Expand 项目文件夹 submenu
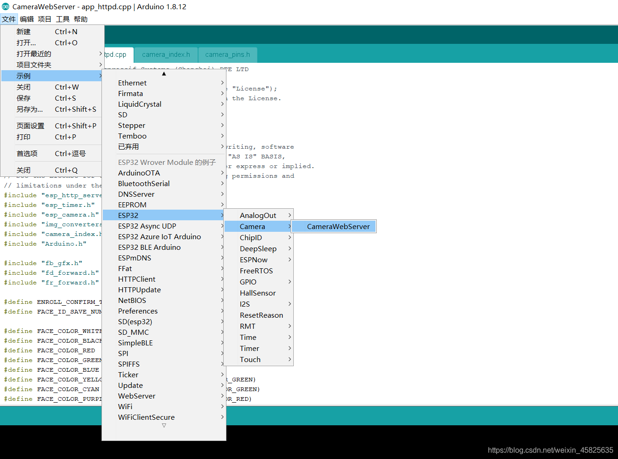Screen dimensions: 618x459 pyautogui.click(x=52, y=65)
